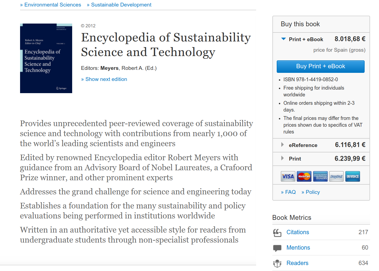Click the Invoice payment icon
This screenshot has width=379, height=271.
[x=353, y=177]
